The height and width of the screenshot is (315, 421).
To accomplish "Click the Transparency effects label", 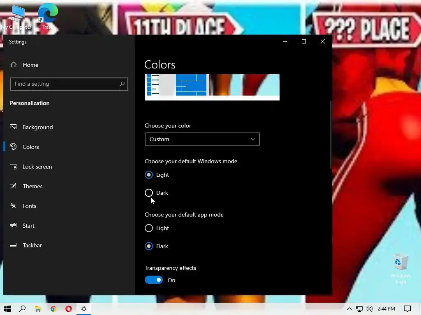I will (x=170, y=268).
